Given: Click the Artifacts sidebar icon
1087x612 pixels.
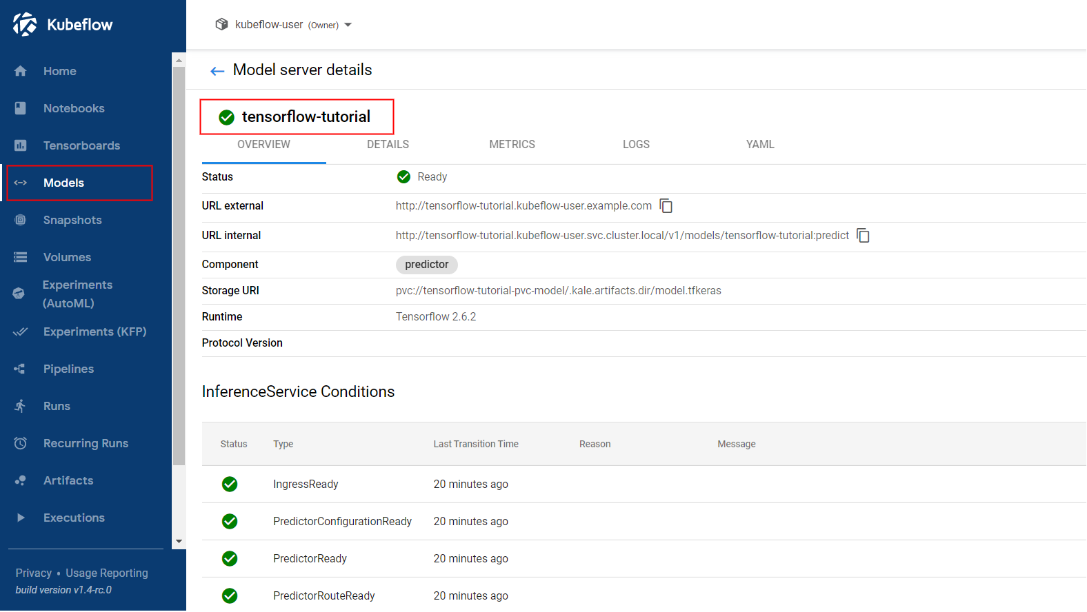Looking at the screenshot, I should click(21, 480).
